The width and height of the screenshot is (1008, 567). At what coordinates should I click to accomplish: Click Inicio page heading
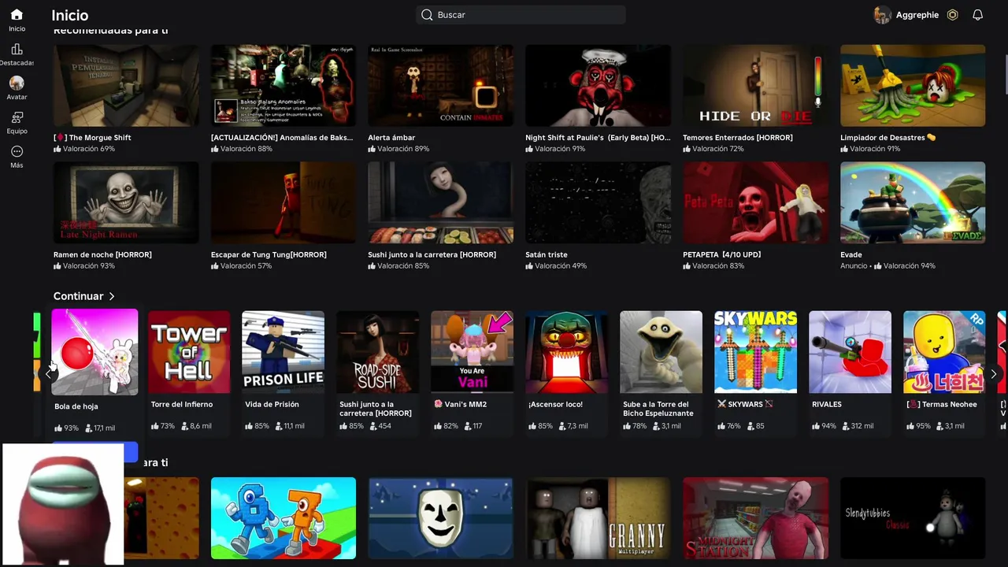pyautogui.click(x=70, y=15)
